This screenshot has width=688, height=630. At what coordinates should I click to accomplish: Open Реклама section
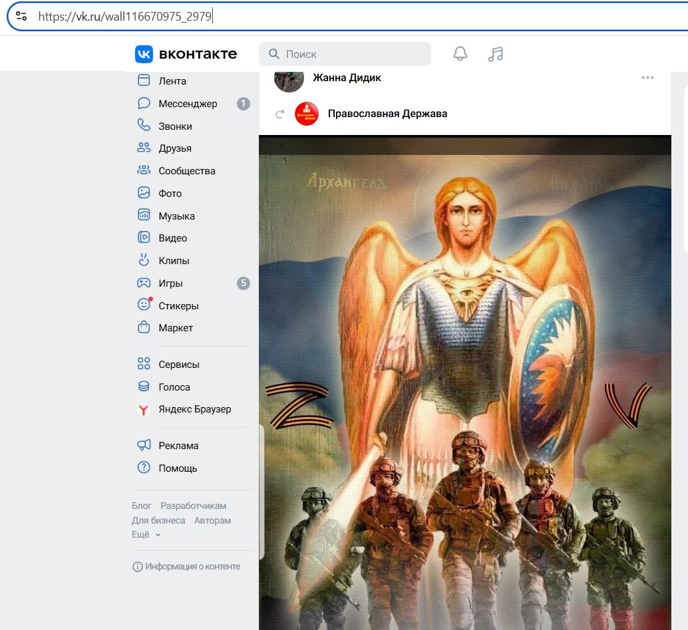click(x=178, y=446)
